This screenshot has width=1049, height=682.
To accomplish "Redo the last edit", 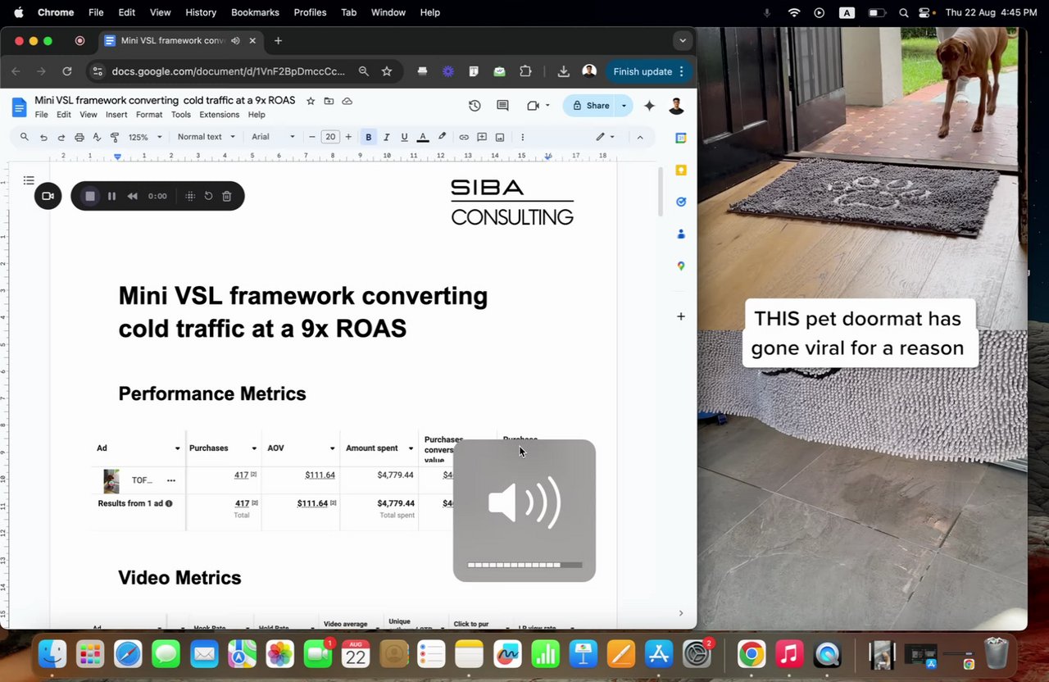I will [x=61, y=137].
